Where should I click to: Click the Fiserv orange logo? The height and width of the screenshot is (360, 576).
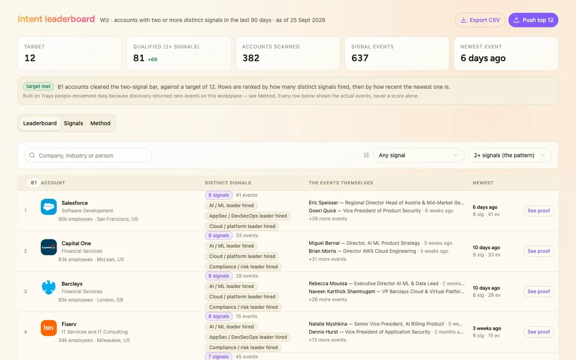pos(49,328)
